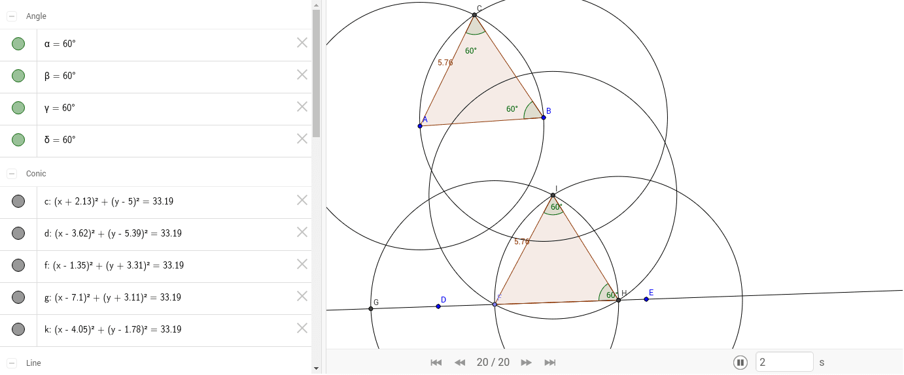
Task: Click scrollbar up arrow in algebra panel
Action: click(316, 4)
